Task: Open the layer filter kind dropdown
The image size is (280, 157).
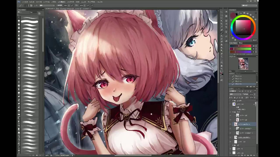Action: tap(233, 91)
